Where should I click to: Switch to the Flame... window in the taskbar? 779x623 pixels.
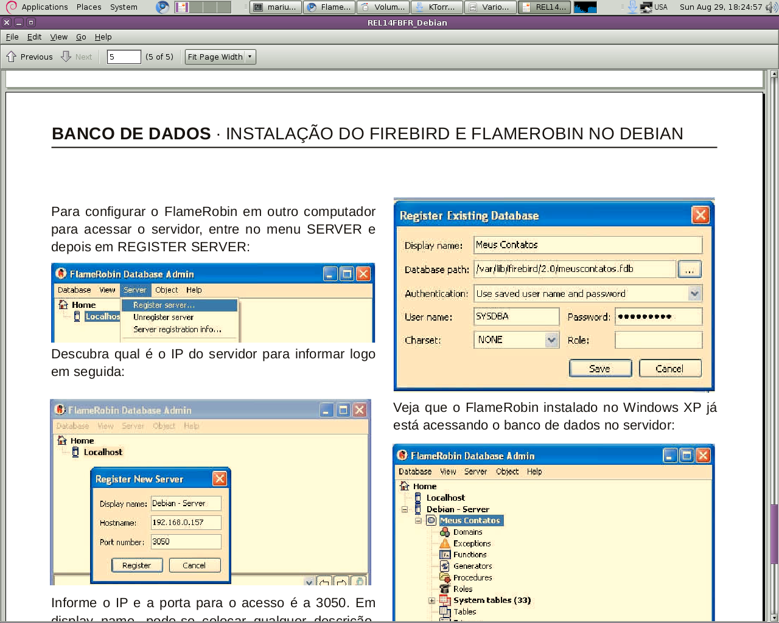click(329, 7)
